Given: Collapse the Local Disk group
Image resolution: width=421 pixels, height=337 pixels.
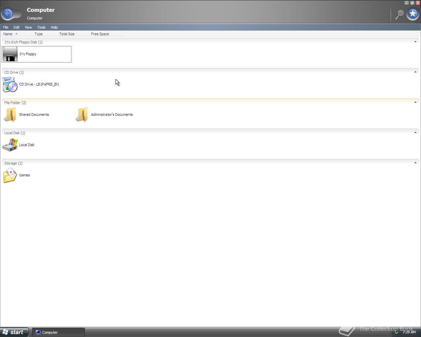Looking at the screenshot, I should [x=415, y=132].
